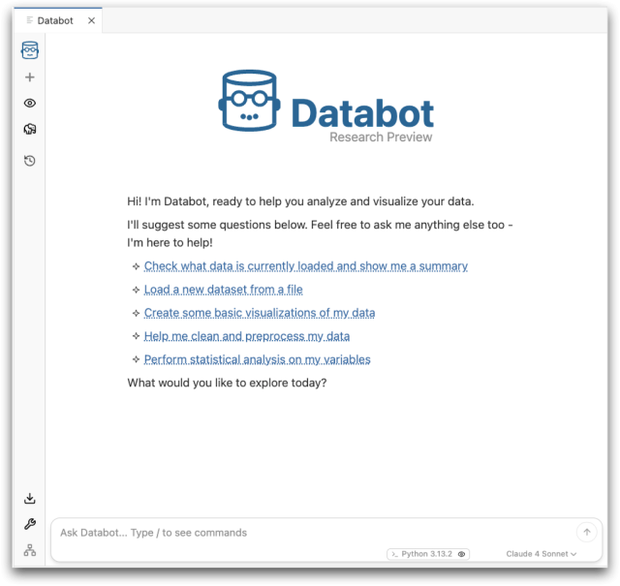Click the download icon in sidebar

(x=30, y=499)
